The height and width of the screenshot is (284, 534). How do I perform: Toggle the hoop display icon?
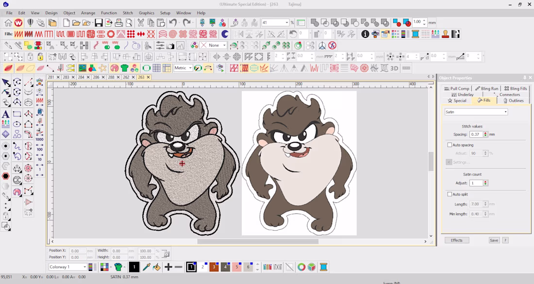(x=147, y=68)
